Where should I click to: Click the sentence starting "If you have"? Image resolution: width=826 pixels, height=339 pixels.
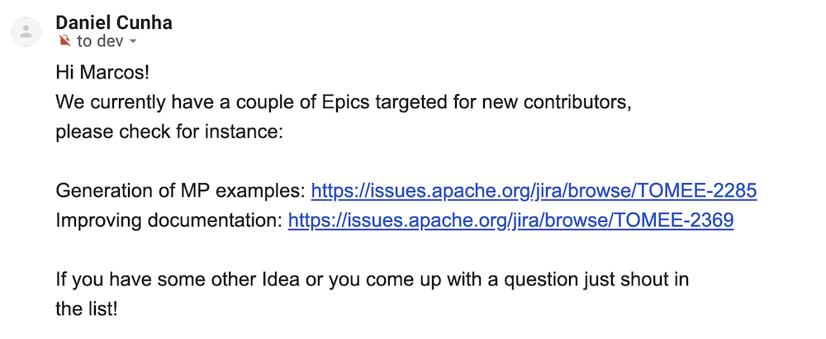(x=373, y=280)
